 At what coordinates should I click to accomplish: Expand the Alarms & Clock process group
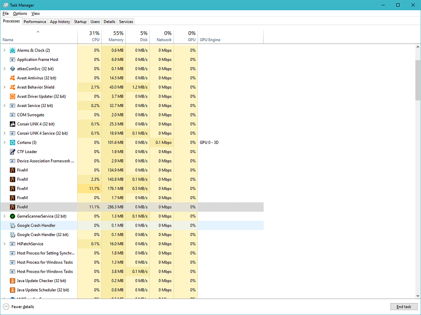(x=4, y=50)
